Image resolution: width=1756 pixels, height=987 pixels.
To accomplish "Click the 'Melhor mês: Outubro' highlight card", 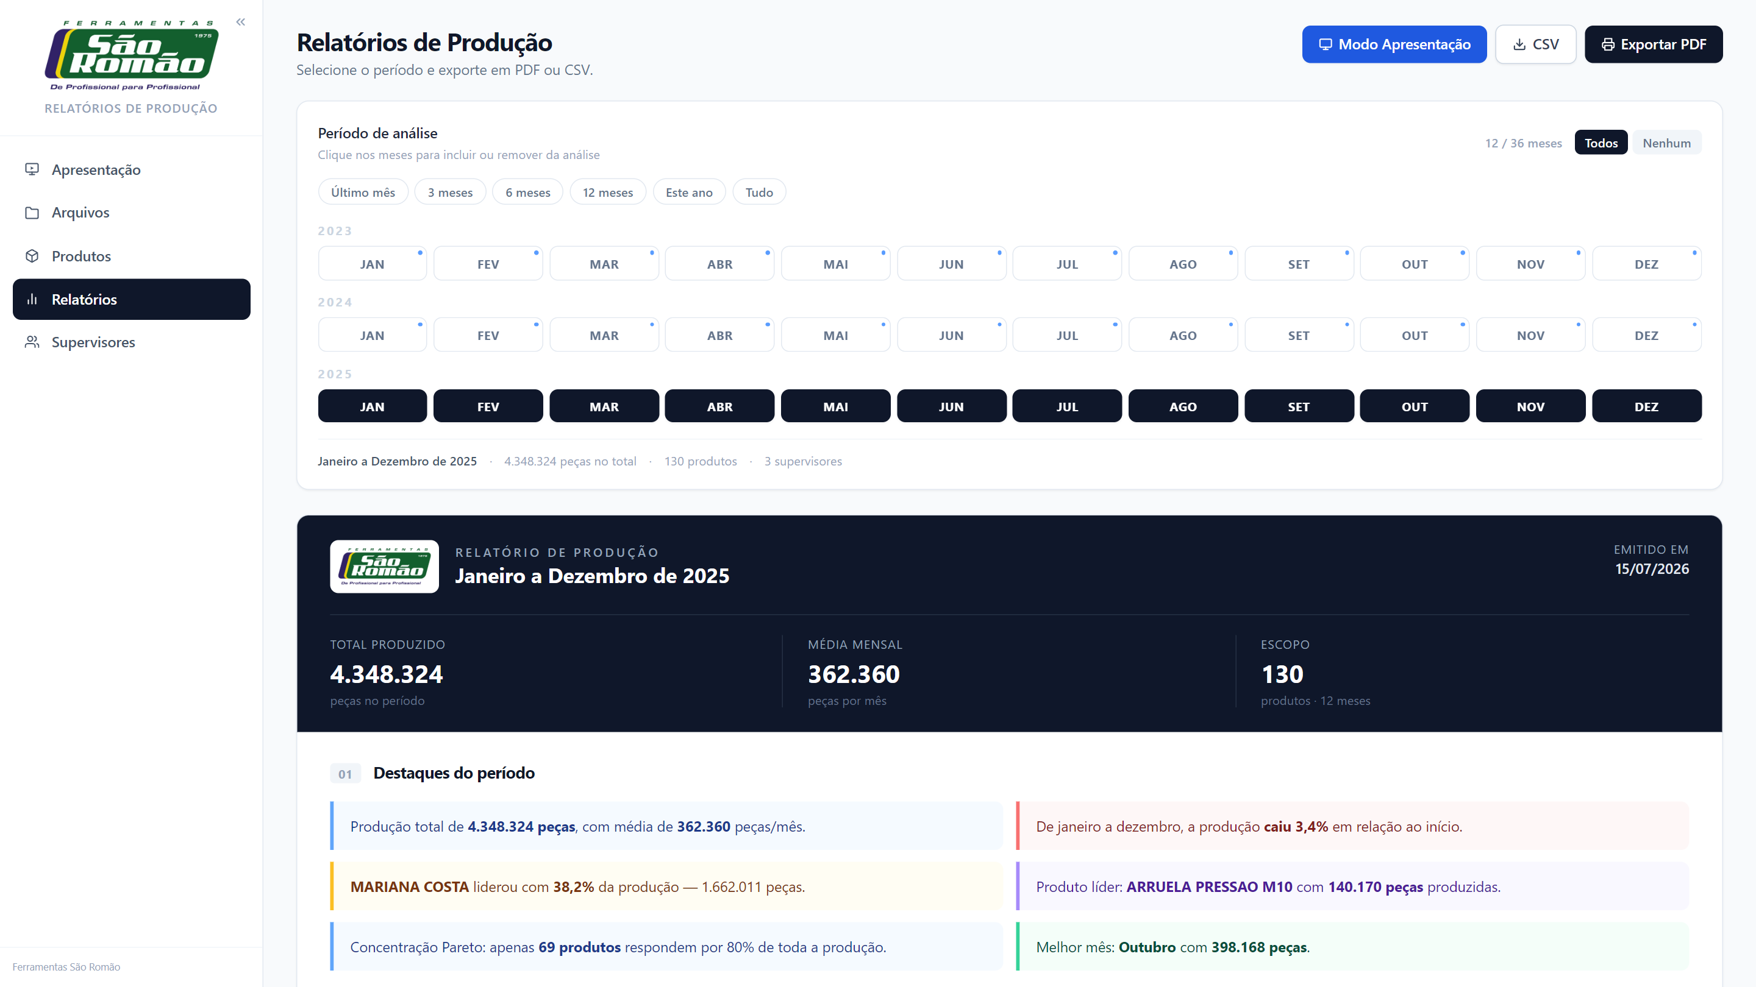I will coord(1352,947).
